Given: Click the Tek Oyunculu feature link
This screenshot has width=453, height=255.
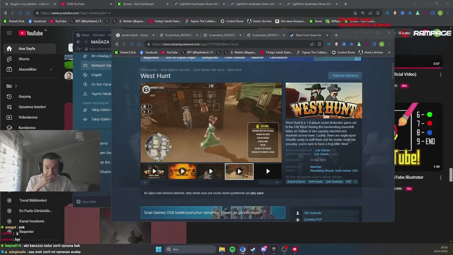Looking at the screenshot, I should tap(312, 213).
